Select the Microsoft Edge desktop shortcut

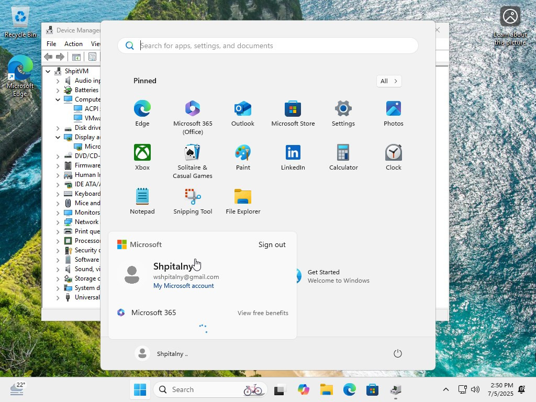(20, 76)
